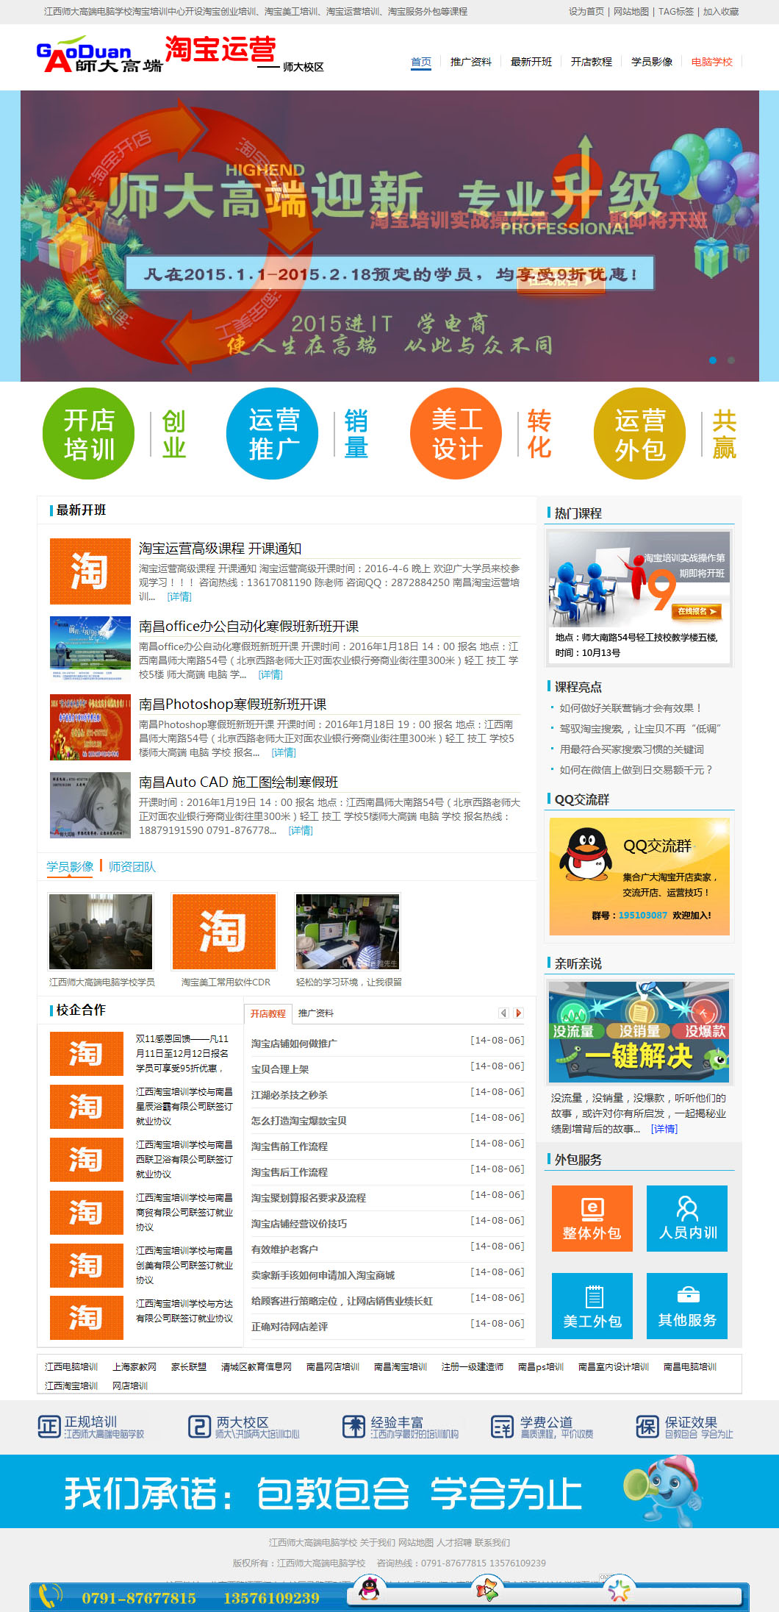Image resolution: width=779 pixels, height=1612 pixels.
Task: Open 淘宝运营高级课程 开课通知 article
Action: pos(220,549)
